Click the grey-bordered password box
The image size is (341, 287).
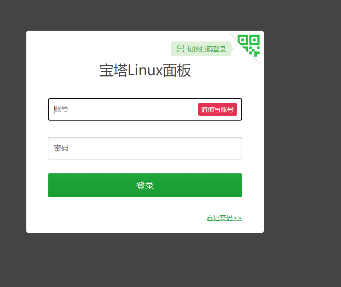click(x=145, y=148)
